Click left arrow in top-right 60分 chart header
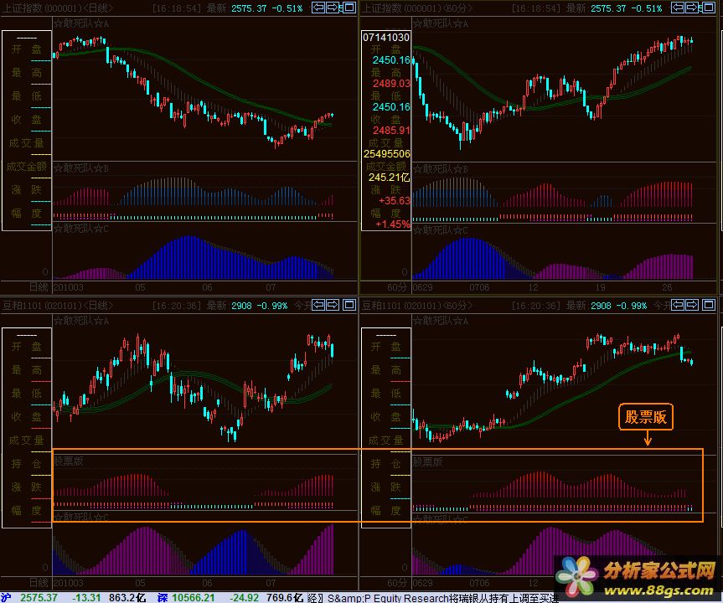Viewport: 723px width, 603px height. (677, 8)
